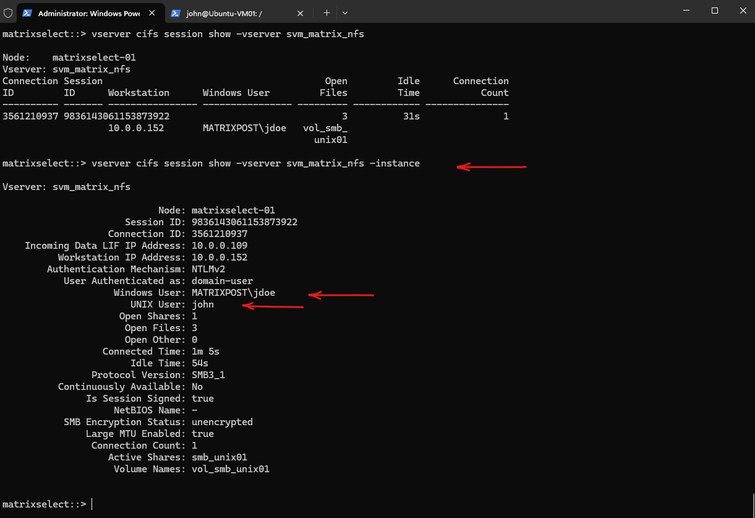Maximize the terminal window
Viewport: 755px width, 518px height.
(715, 11)
